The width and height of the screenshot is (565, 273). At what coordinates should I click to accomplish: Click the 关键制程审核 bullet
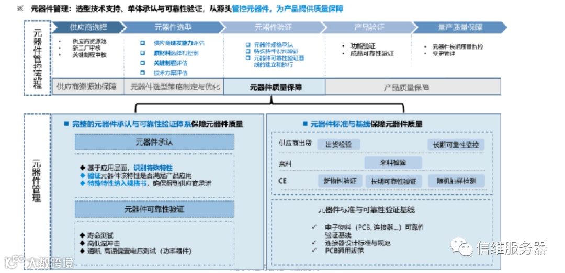[x=89, y=55]
